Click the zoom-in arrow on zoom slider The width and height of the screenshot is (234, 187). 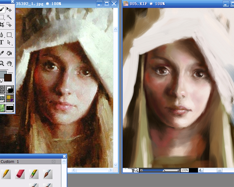(x=178, y=170)
